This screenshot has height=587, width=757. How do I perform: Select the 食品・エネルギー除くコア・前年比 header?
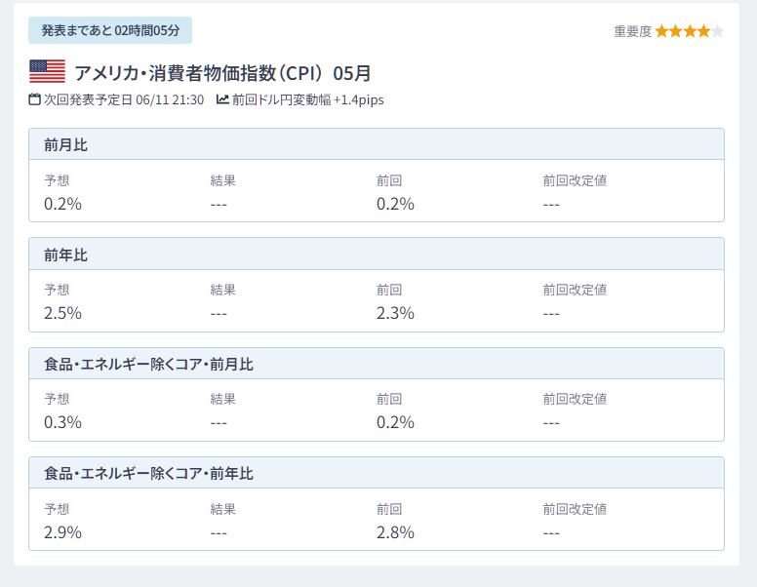pos(377,473)
